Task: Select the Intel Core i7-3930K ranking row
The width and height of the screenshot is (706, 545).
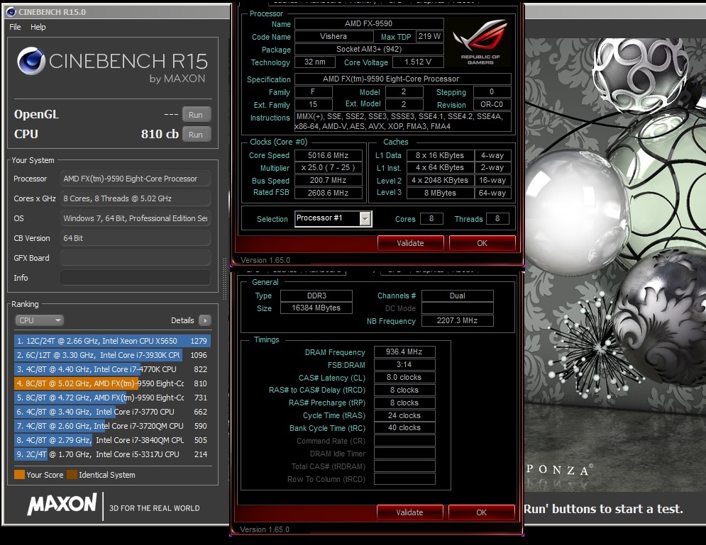Action: [x=113, y=355]
